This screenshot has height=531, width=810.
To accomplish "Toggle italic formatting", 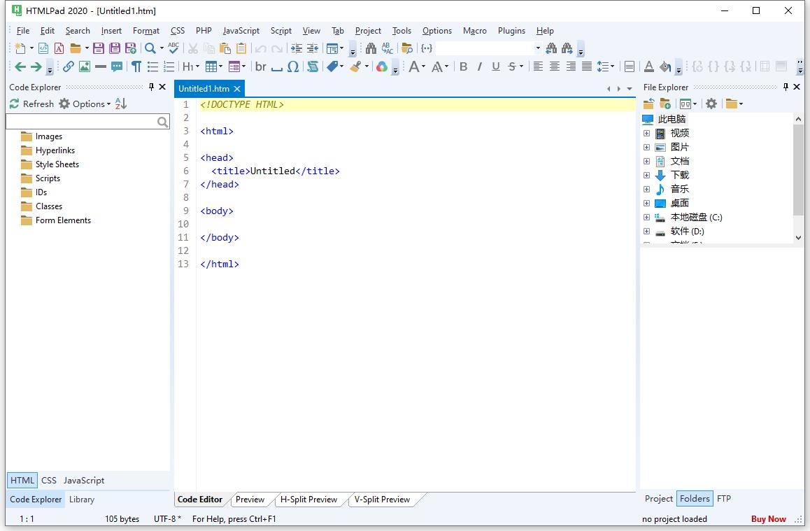I will coord(479,66).
